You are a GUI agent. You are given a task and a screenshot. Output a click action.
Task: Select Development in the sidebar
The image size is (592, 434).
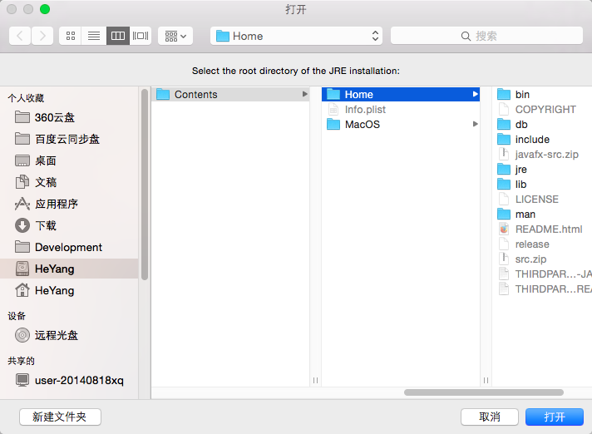[69, 247]
